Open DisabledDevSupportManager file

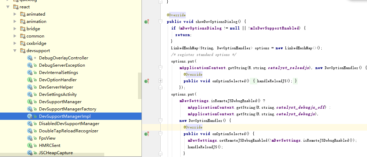(x=69, y=124)
